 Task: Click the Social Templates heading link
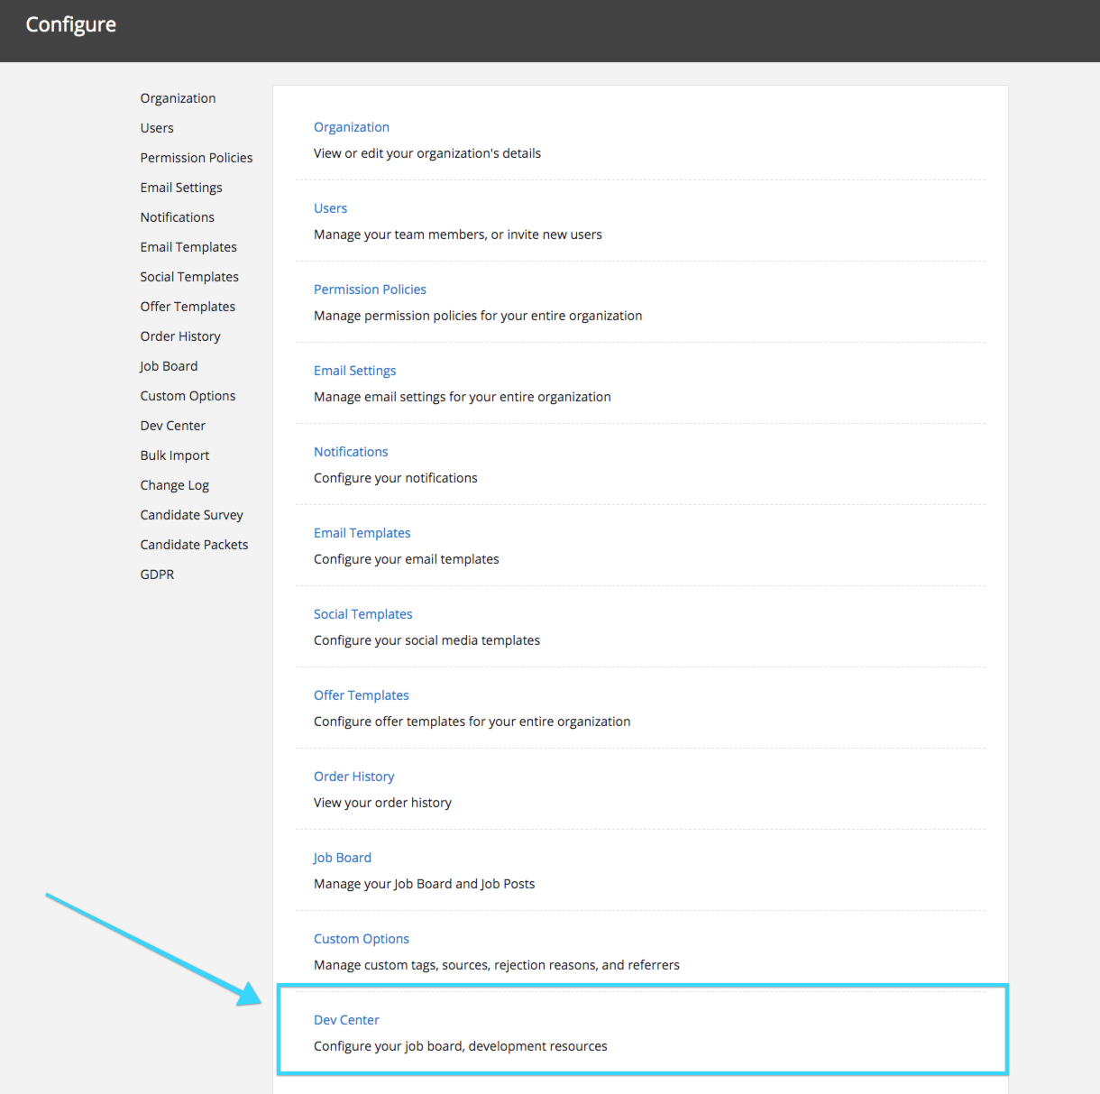[x=362, y=614]
